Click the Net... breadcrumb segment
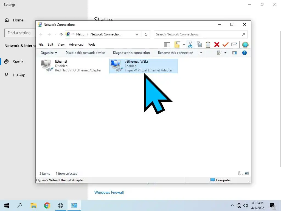 [80, 34]
